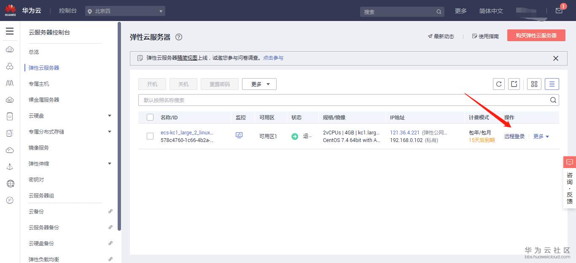Click 远程登录 for the server
Image resolution: width=576 pixels, height=263 pixels.
(x=514, y=136)
